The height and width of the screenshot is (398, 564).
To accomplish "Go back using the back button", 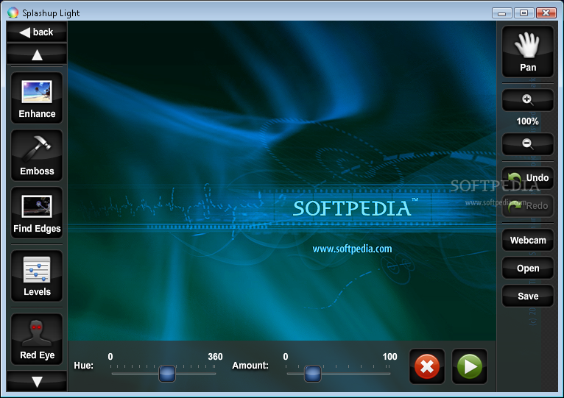I will click(x=37, y=32).
